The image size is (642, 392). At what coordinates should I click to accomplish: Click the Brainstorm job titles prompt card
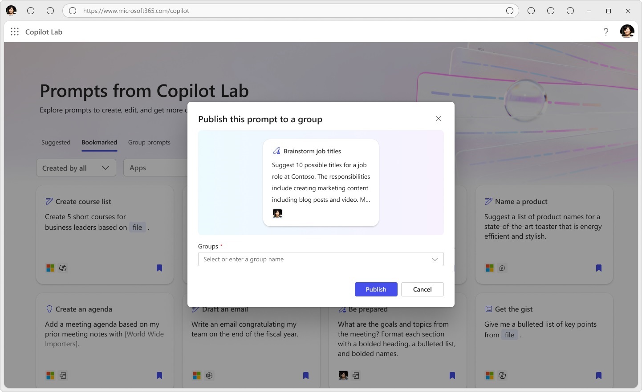(321, 183)
